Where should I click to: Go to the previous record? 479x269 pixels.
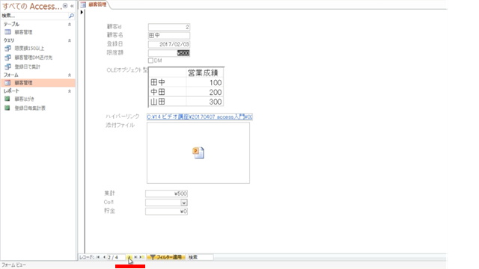pos(104,257)
